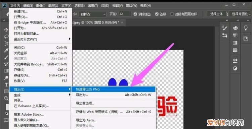Choose 新建(N)... from File menu
This screenshot has height=129, width=252.
tap(40, 11)
